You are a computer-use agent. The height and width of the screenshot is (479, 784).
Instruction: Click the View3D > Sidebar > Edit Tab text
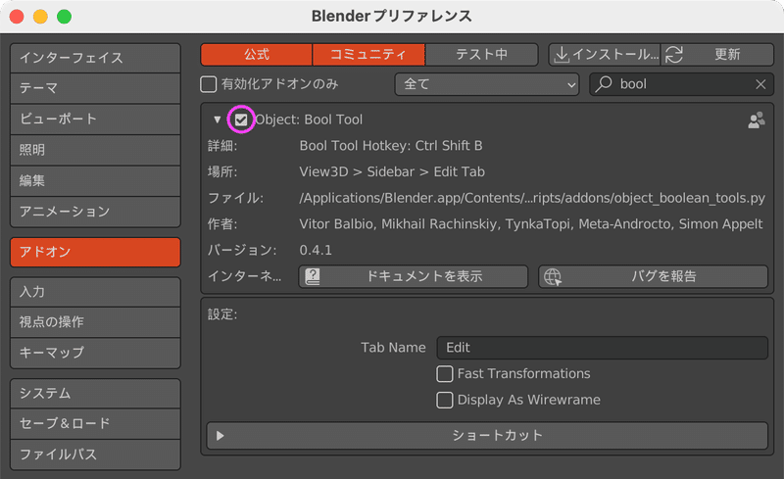(x=392, y=172)
